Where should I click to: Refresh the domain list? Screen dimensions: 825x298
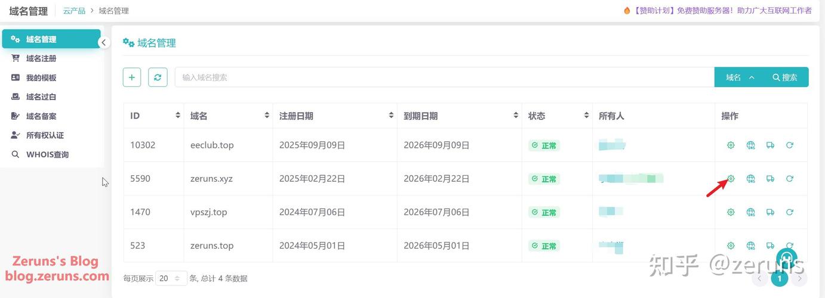158,77
